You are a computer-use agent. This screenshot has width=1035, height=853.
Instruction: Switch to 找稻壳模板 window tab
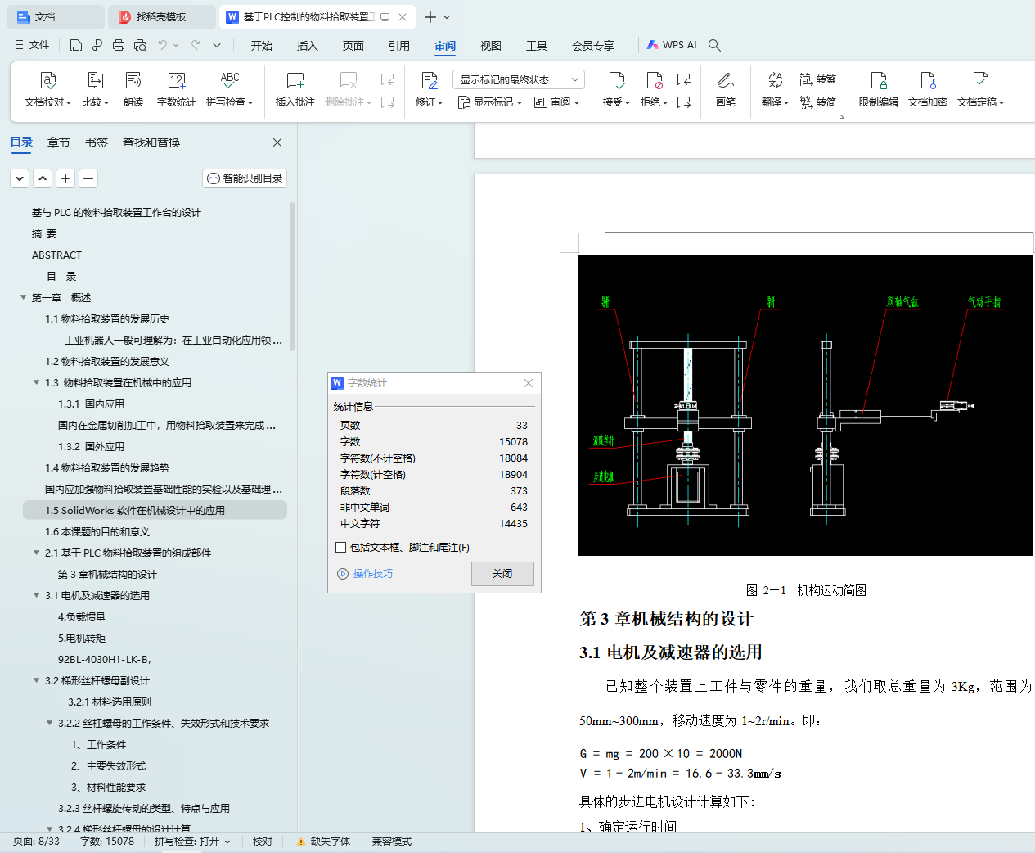pyautogui.click(x=161, y=16)
